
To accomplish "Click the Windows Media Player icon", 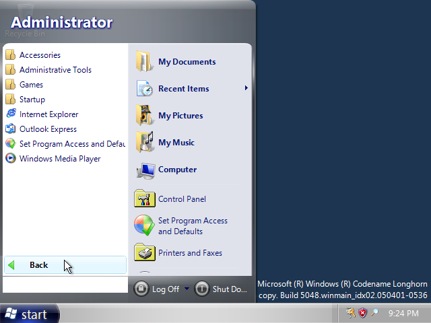I will point(11,158).
